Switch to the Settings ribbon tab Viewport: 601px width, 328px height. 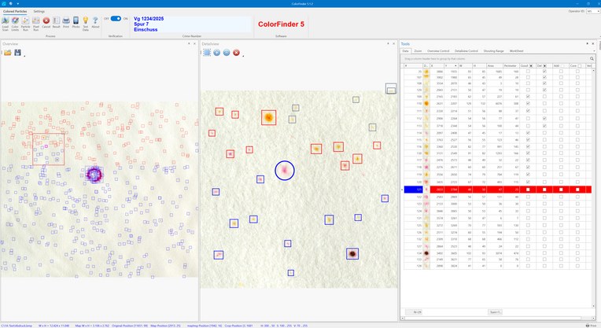click(39, 12)
